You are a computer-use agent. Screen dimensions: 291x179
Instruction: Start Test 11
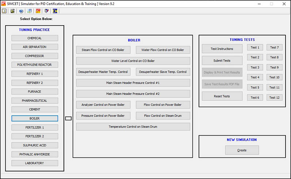click(x=275, y=87)
